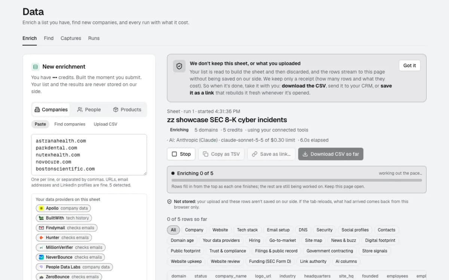Copy the sheet as TSV
The image size is (449, 280).
tap(221, 154)
